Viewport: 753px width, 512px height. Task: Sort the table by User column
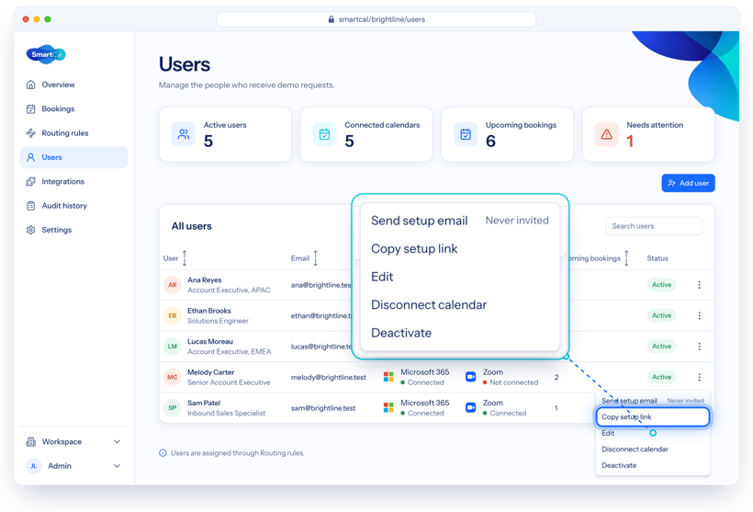(185, 258)
